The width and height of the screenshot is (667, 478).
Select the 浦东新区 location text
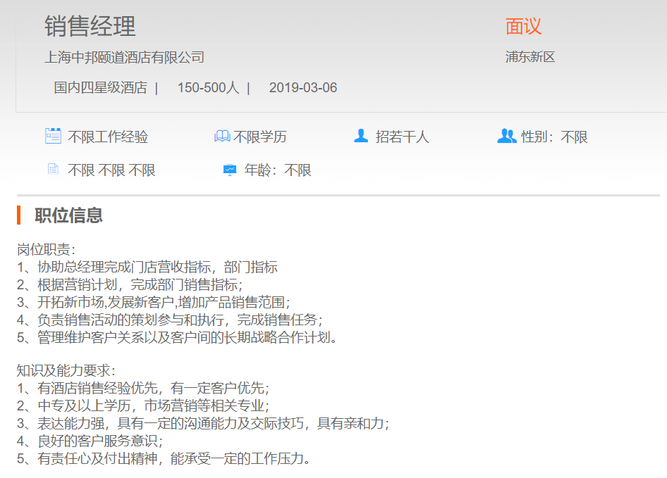click(x=530, y=57)
